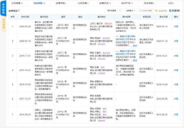Select judgment date 2020-01-14
Viewport: 184px width, 128px height.
pyautogui.click(x=162, y=41)
